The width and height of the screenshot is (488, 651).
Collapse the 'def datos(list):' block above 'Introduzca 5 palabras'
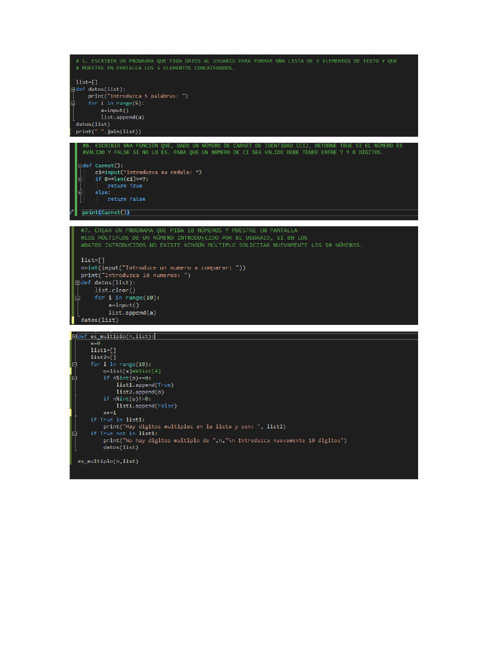click(x=73, y=89)
